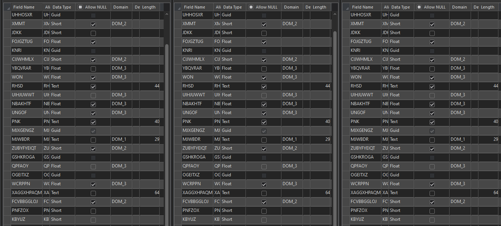
Task: Uncheck Allow NULL for WON in middle table
Action: (x=264, y=78)
